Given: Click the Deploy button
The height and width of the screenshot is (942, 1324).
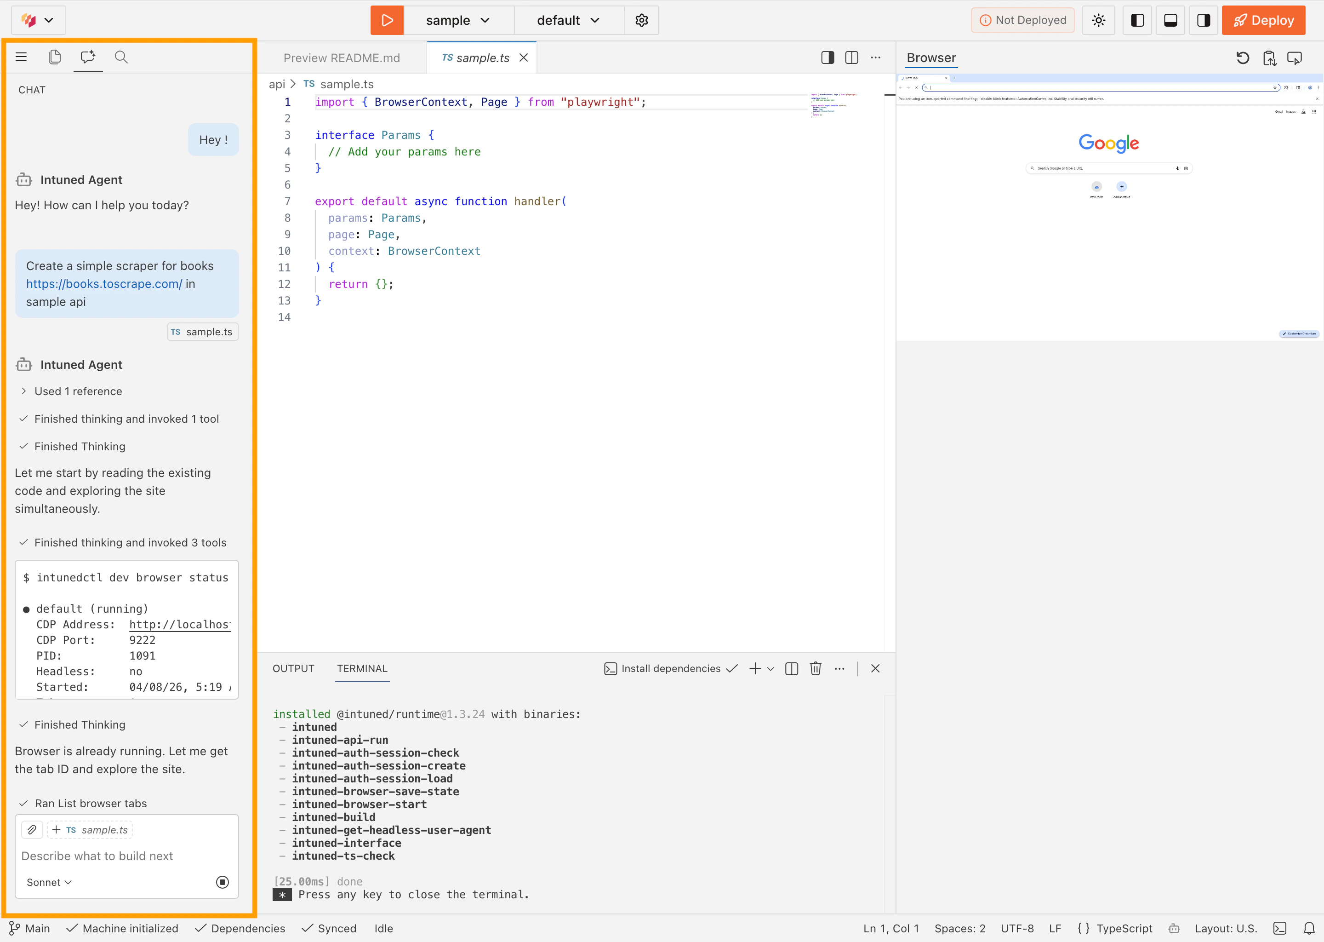Looking at the screenshot, I should pos(1263,20).
